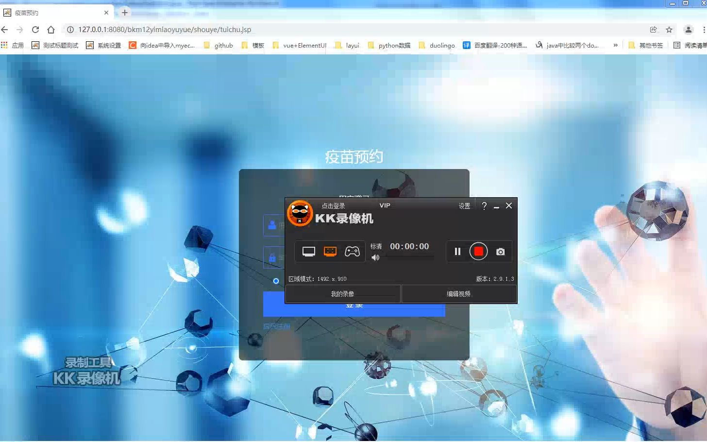Close the 疫苗预约 browser tab
The height and width of the screenshot is (442, 707).
(106, 13)
